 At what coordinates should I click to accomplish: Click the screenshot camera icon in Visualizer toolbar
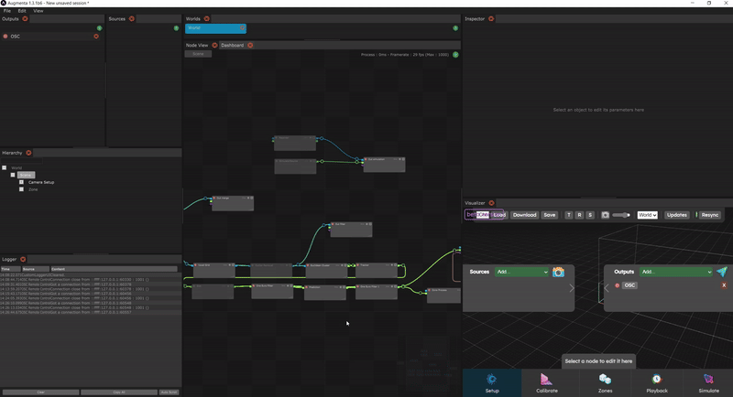click(x=605, y=215)
